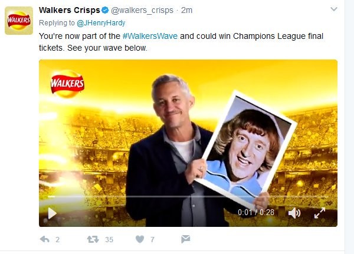Mute the video speaker icon
354x254 pixels.
(x=294, y=213)
